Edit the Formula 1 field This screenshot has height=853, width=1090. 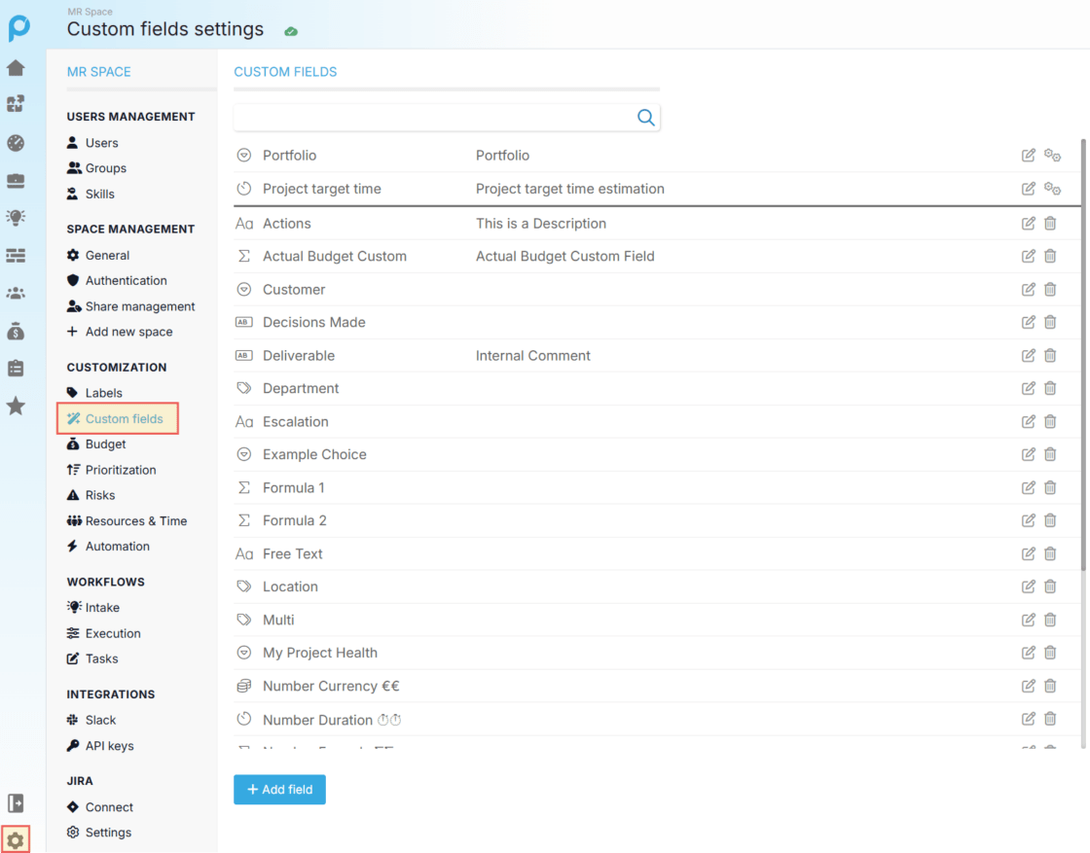[x=1028, y=487]
